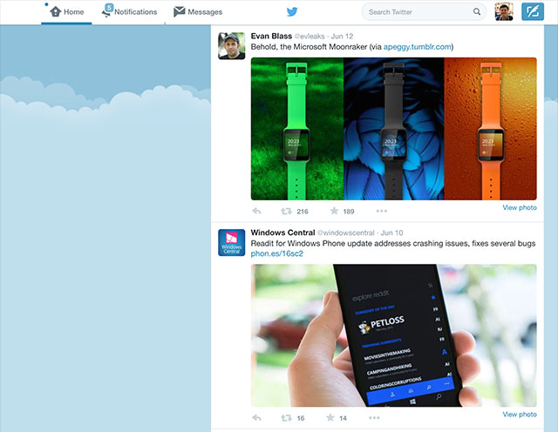This screenshot has height=432, width=558.
Task: Click the 216 retweet count
Action: [x=303, y=212]
